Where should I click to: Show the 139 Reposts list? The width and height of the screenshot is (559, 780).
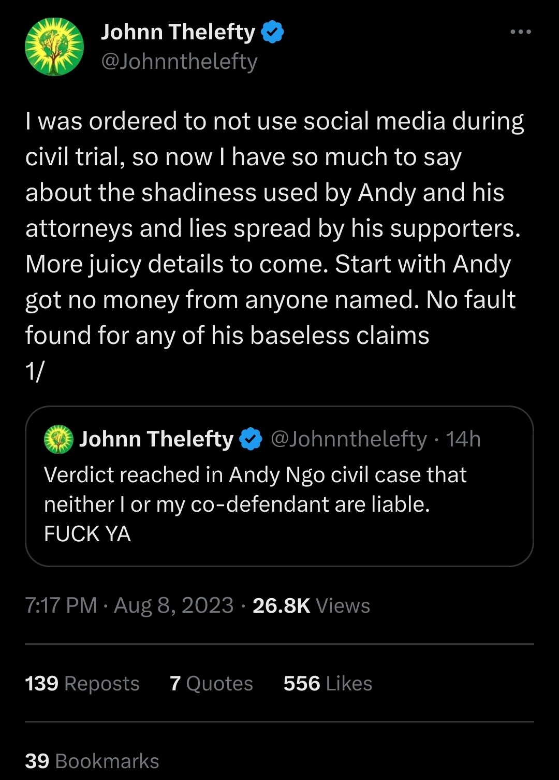click(x=82, y=684)
